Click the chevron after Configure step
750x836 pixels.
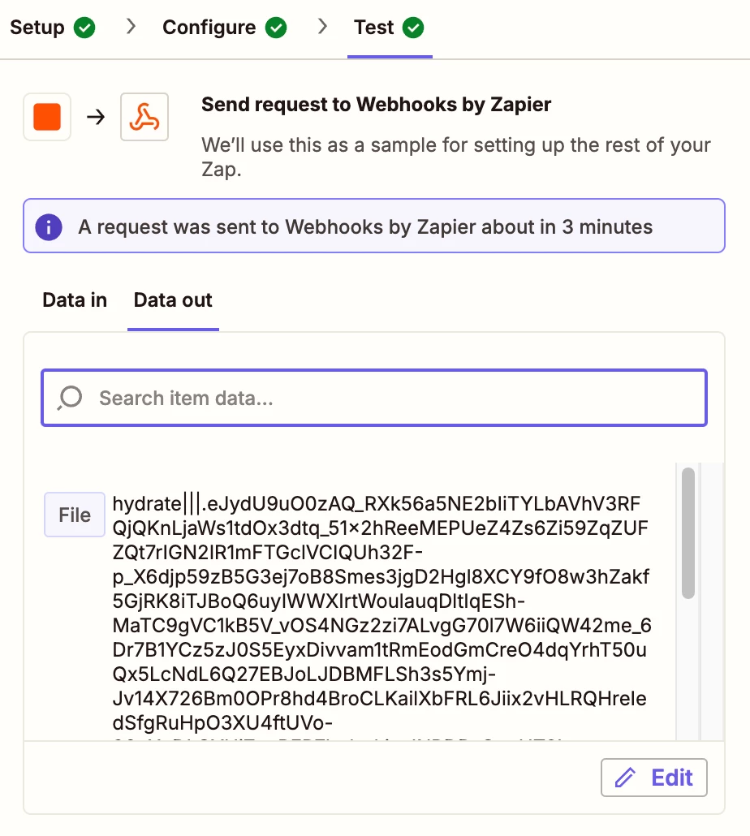coord(322,26)
